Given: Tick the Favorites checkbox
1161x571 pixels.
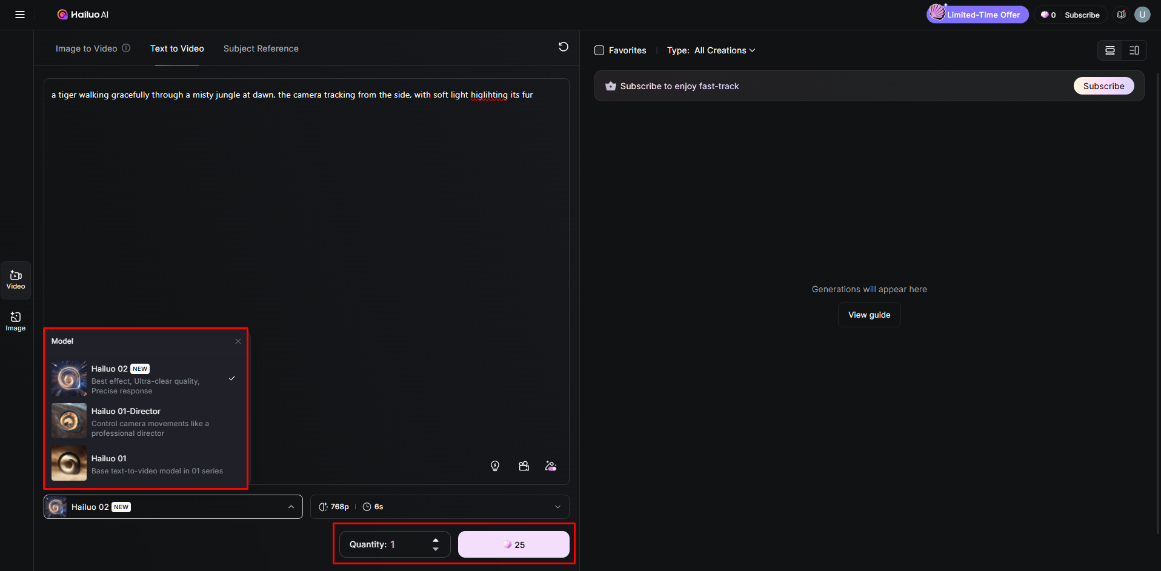Looking at the screenshot, I should (x=599, y=50).
